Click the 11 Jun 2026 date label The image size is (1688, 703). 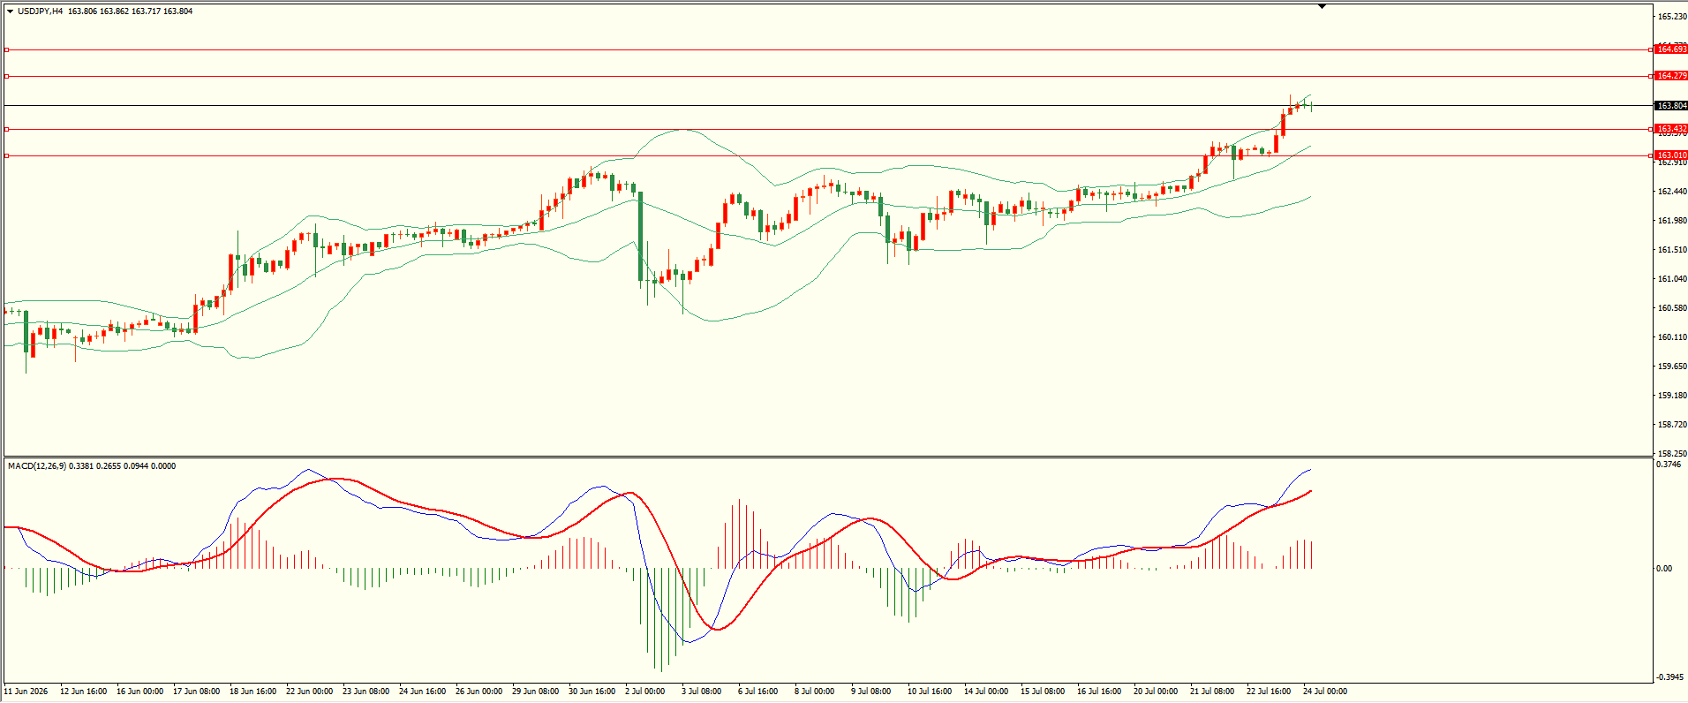coord(26,692)
